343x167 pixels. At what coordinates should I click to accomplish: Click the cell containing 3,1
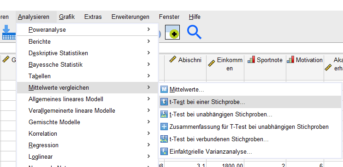click(185, 165)
